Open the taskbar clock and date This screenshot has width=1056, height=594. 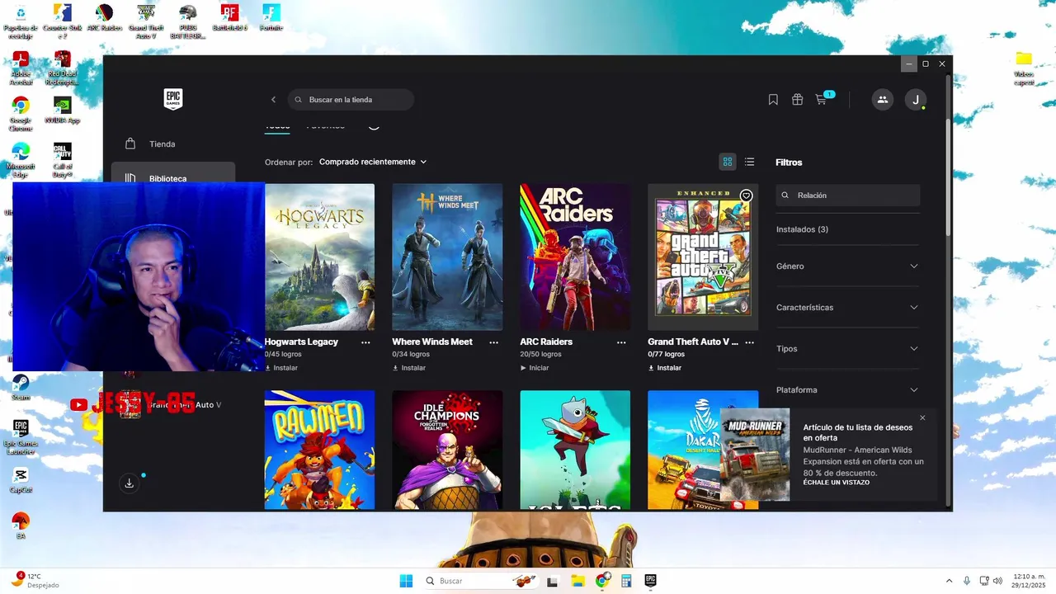click(x=1029, y=581)
